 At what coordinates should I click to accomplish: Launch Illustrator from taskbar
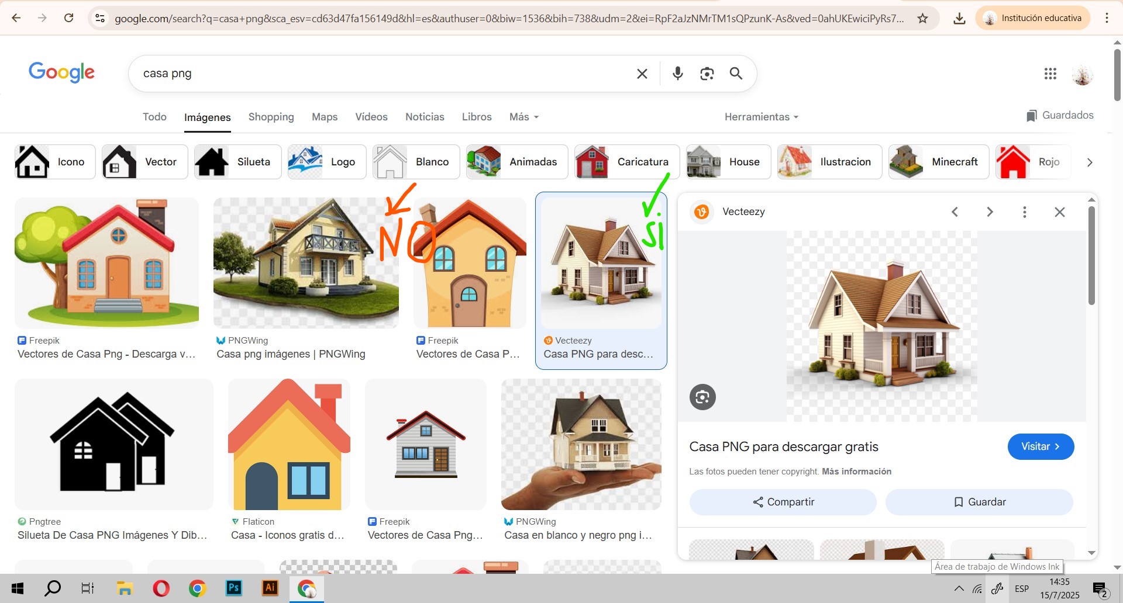click(270, 588)
